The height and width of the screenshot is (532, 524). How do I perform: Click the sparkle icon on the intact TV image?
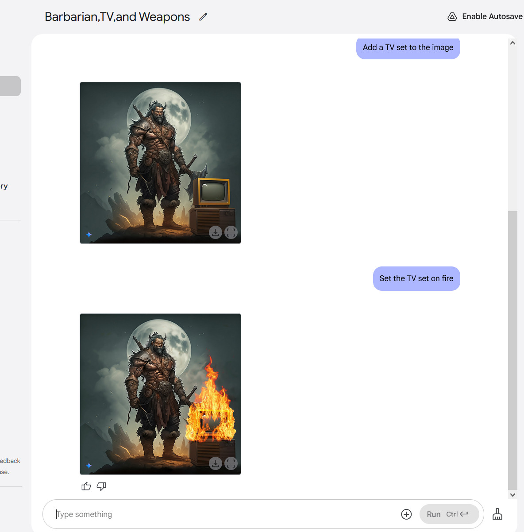pos(89,235)
